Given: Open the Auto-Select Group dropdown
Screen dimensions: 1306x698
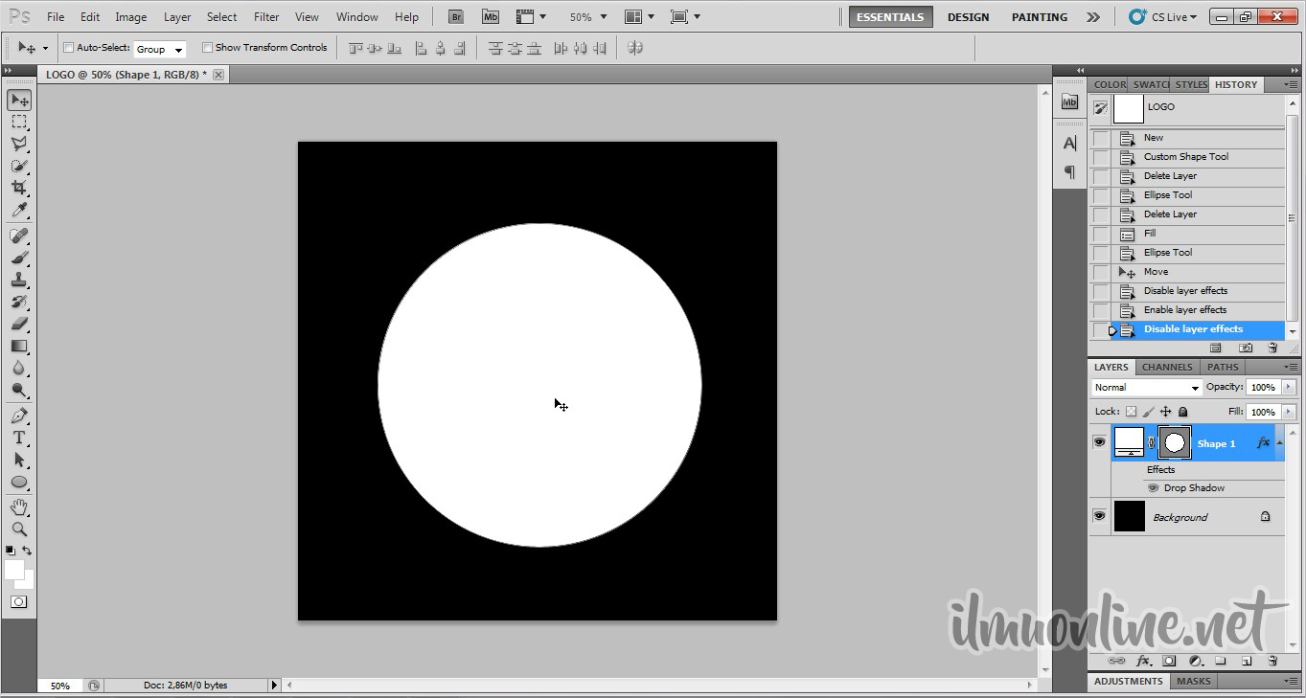Looking at the screenshot, I should pos(159,49).
